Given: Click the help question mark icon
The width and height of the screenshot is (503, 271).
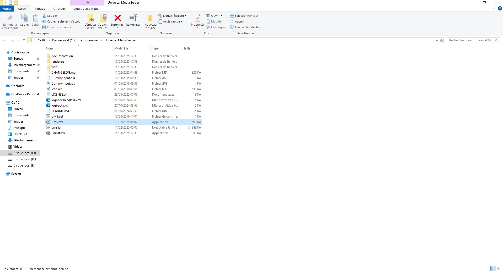Looking at the screenshot, I should pyautogui.click(x=500, y=8).
